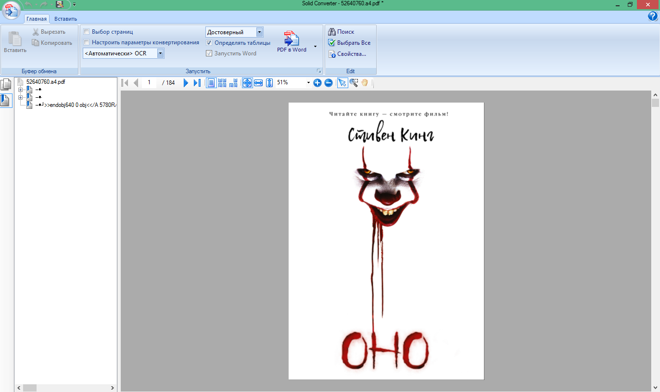Click the Копировать copy button
This screenshot has height=392, width=660.
[x=52, y=43]
